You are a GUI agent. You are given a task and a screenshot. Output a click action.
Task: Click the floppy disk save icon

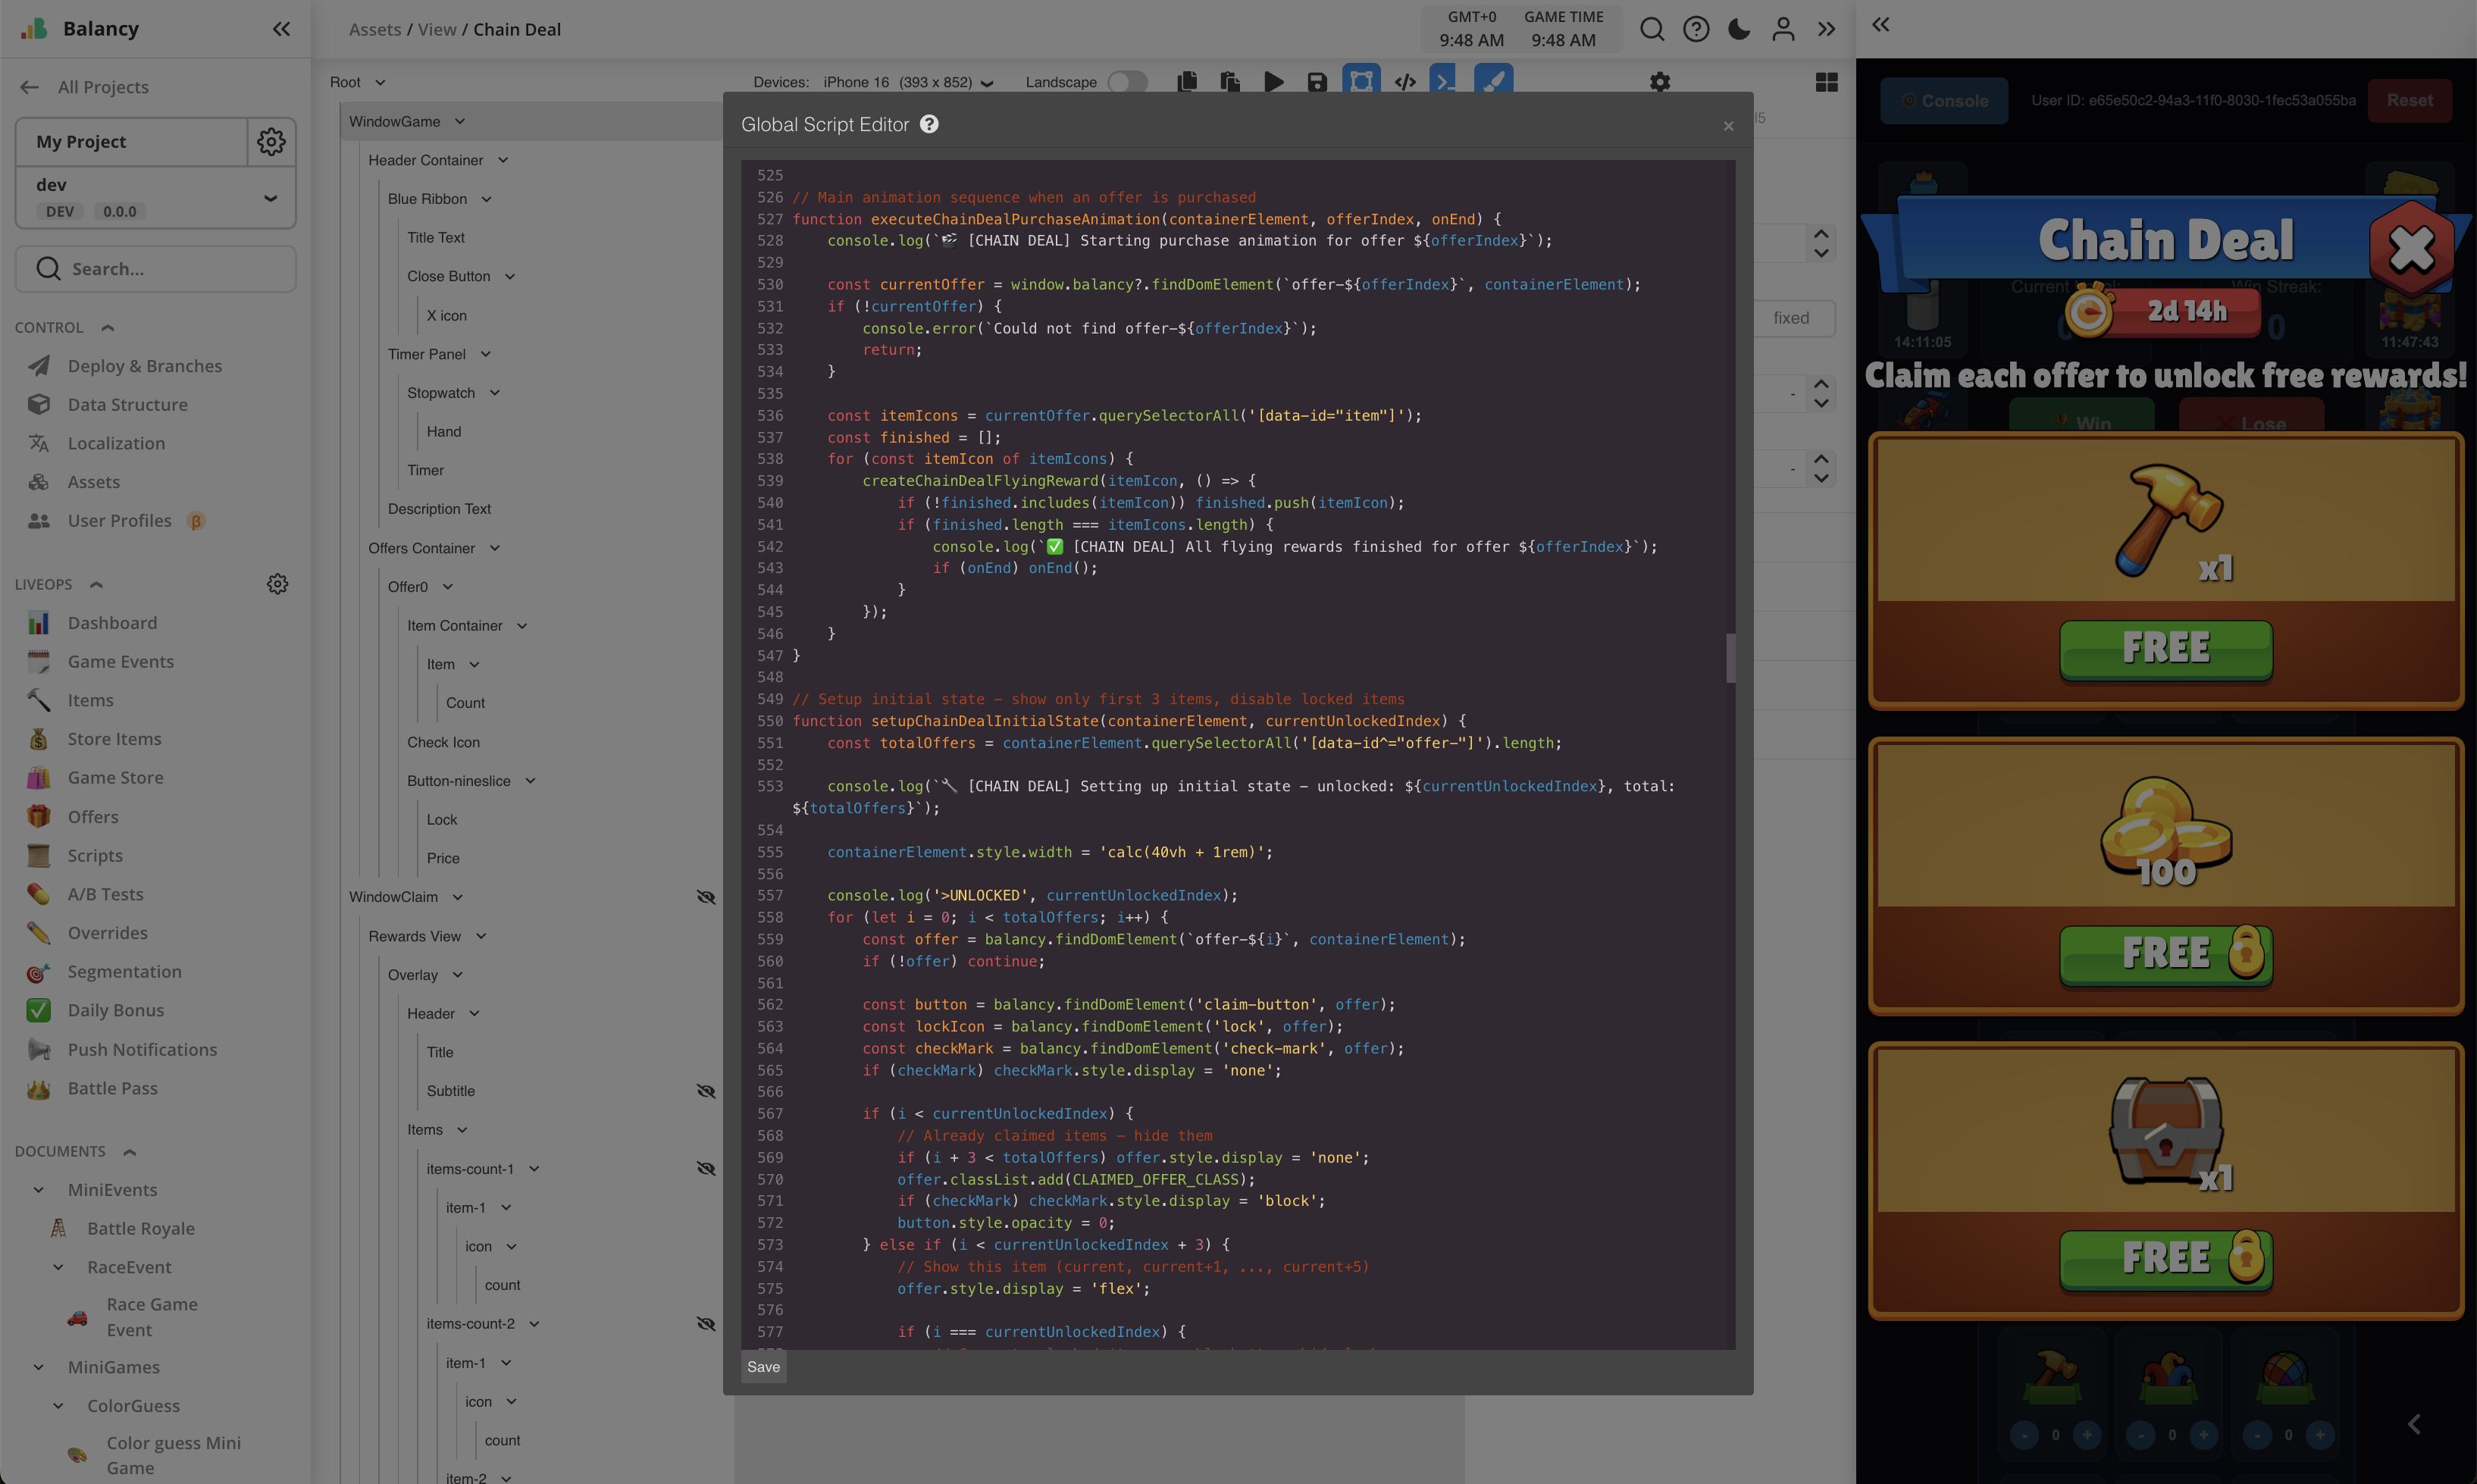pyautogui.click(x=1317, y=82)
